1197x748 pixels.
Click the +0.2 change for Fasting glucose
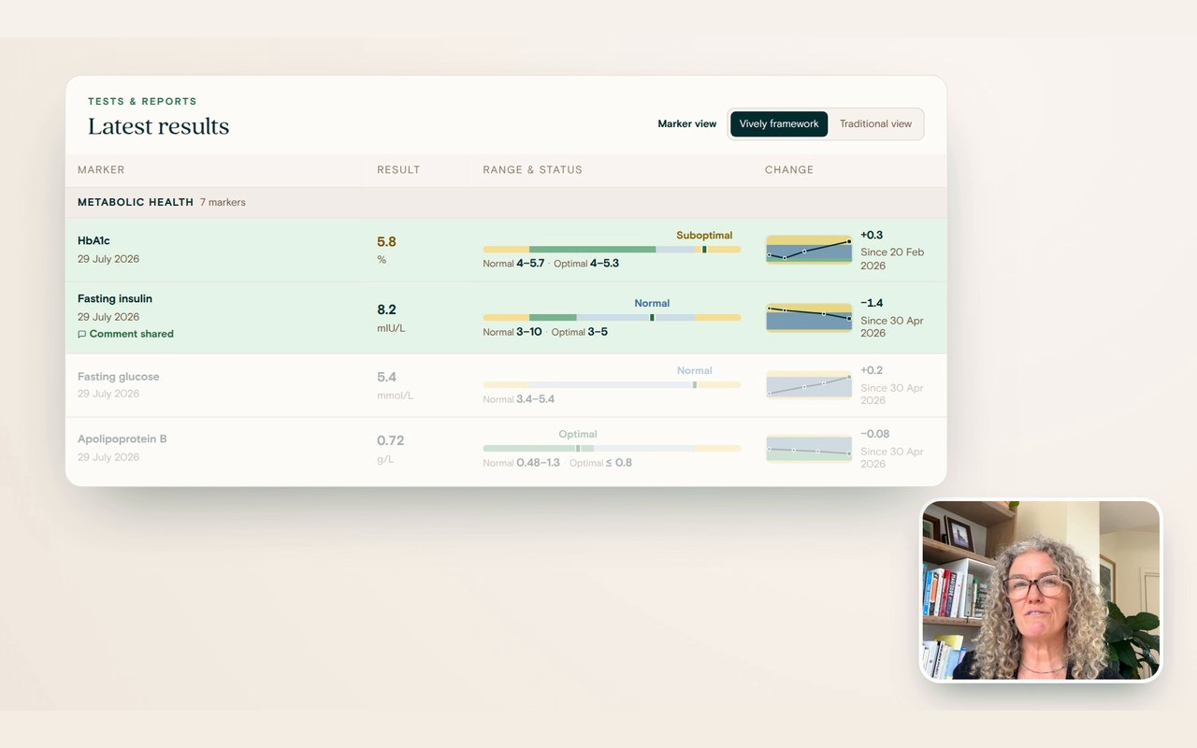(872, 370)
